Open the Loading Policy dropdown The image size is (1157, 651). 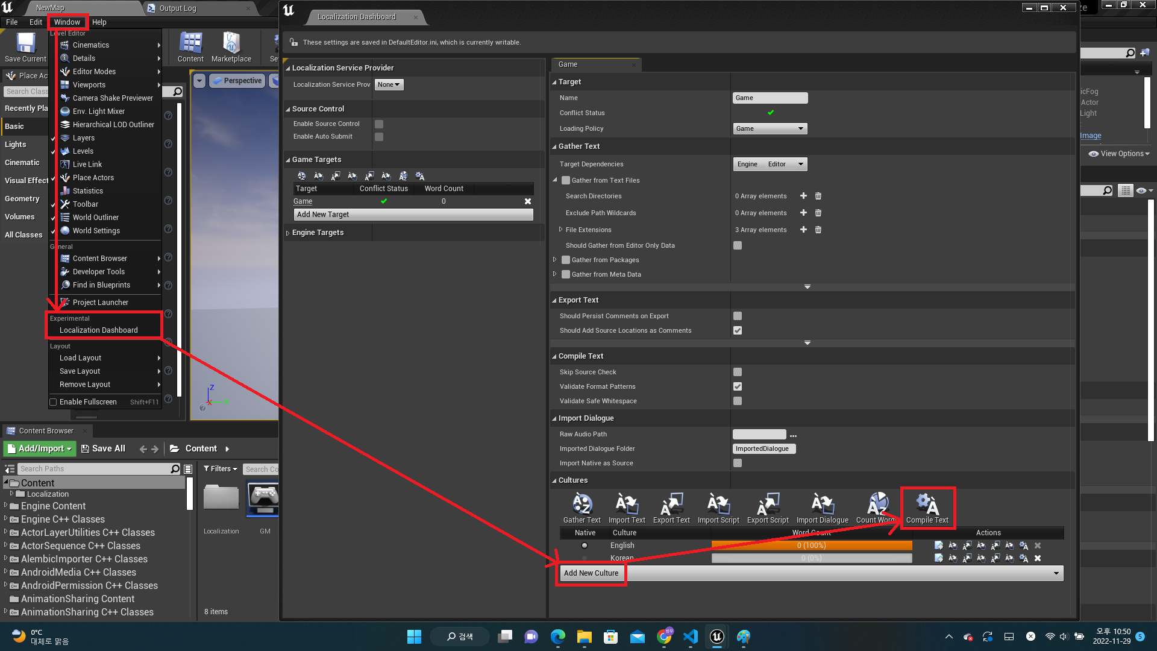[770, 129]
